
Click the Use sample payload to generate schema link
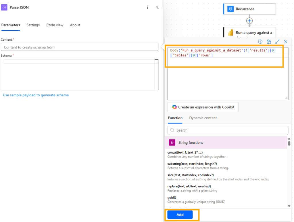pos(36,95)
